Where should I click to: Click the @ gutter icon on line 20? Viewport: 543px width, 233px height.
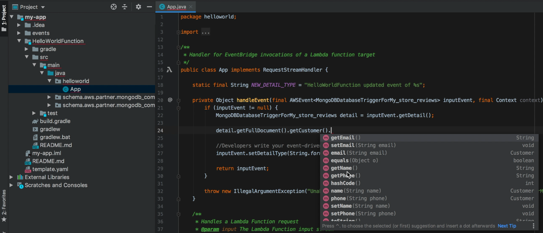point(170,100)
